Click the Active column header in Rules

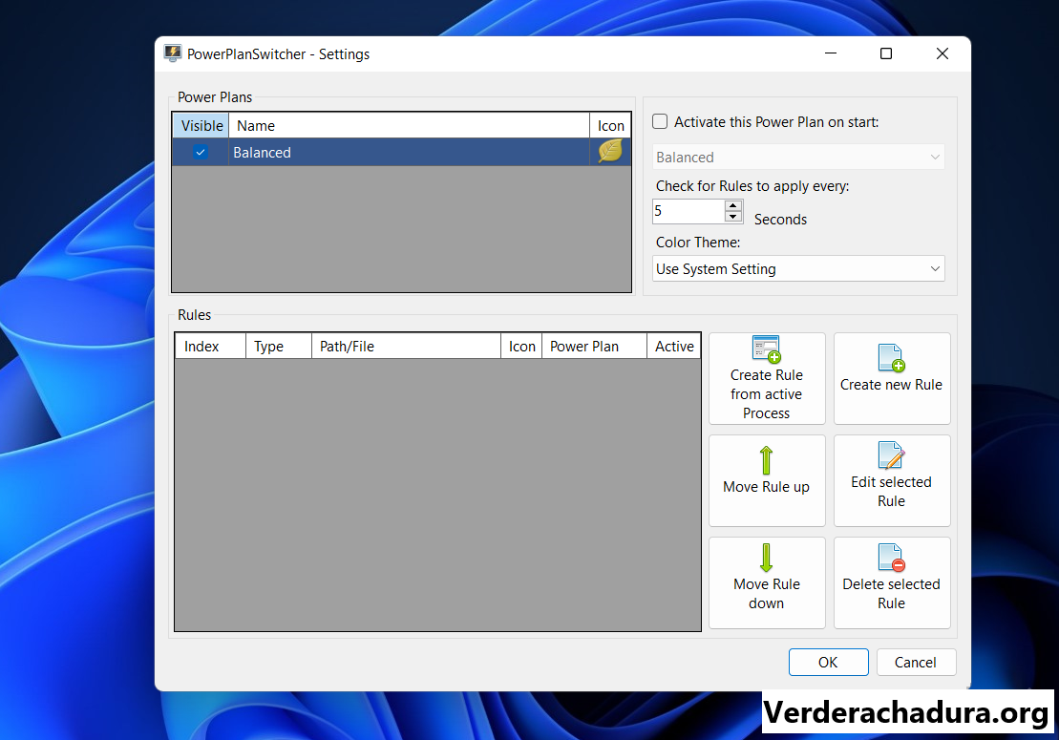click(673, 347)
